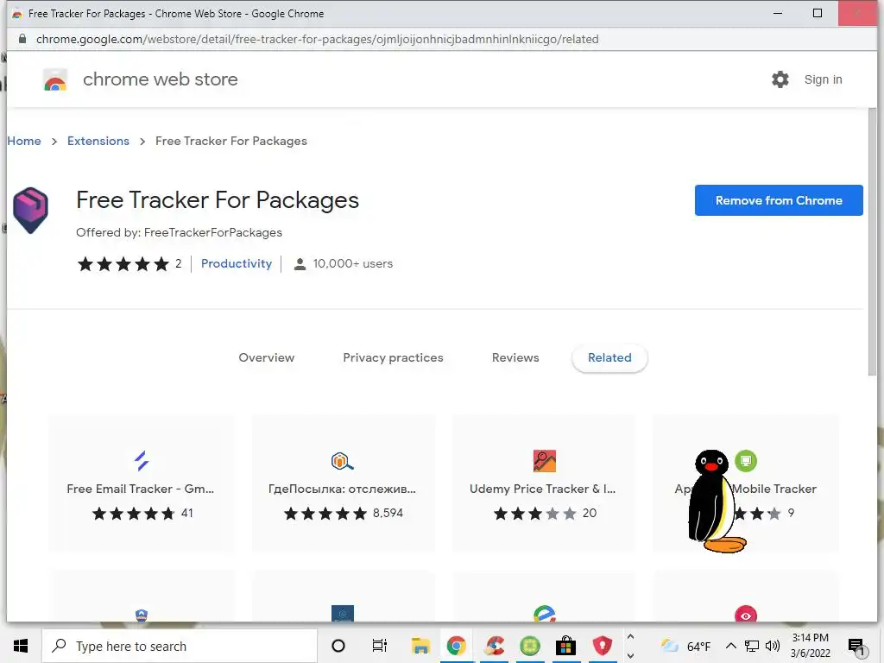The height and width of the screenshot is (663, 884).
Task: Click the five-star rating of Free Tracker
Action: [123, 264]
